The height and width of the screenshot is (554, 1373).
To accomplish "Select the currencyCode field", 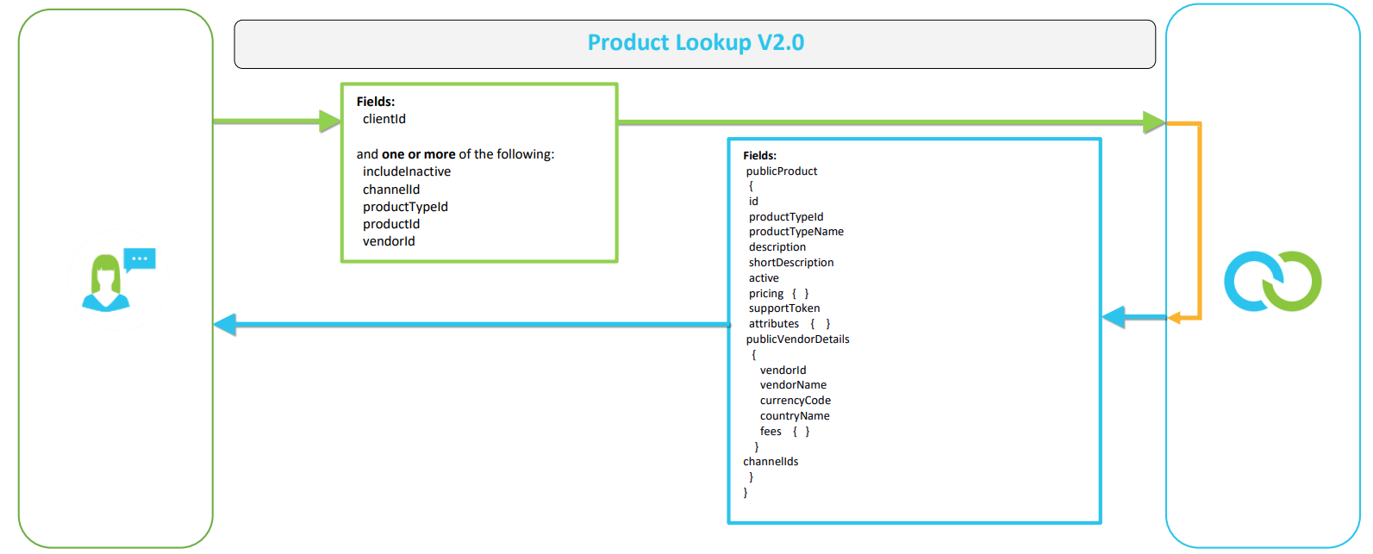I will click(x=795, y=401).
